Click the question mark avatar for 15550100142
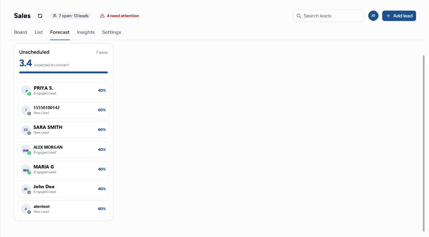 (26, 110)
